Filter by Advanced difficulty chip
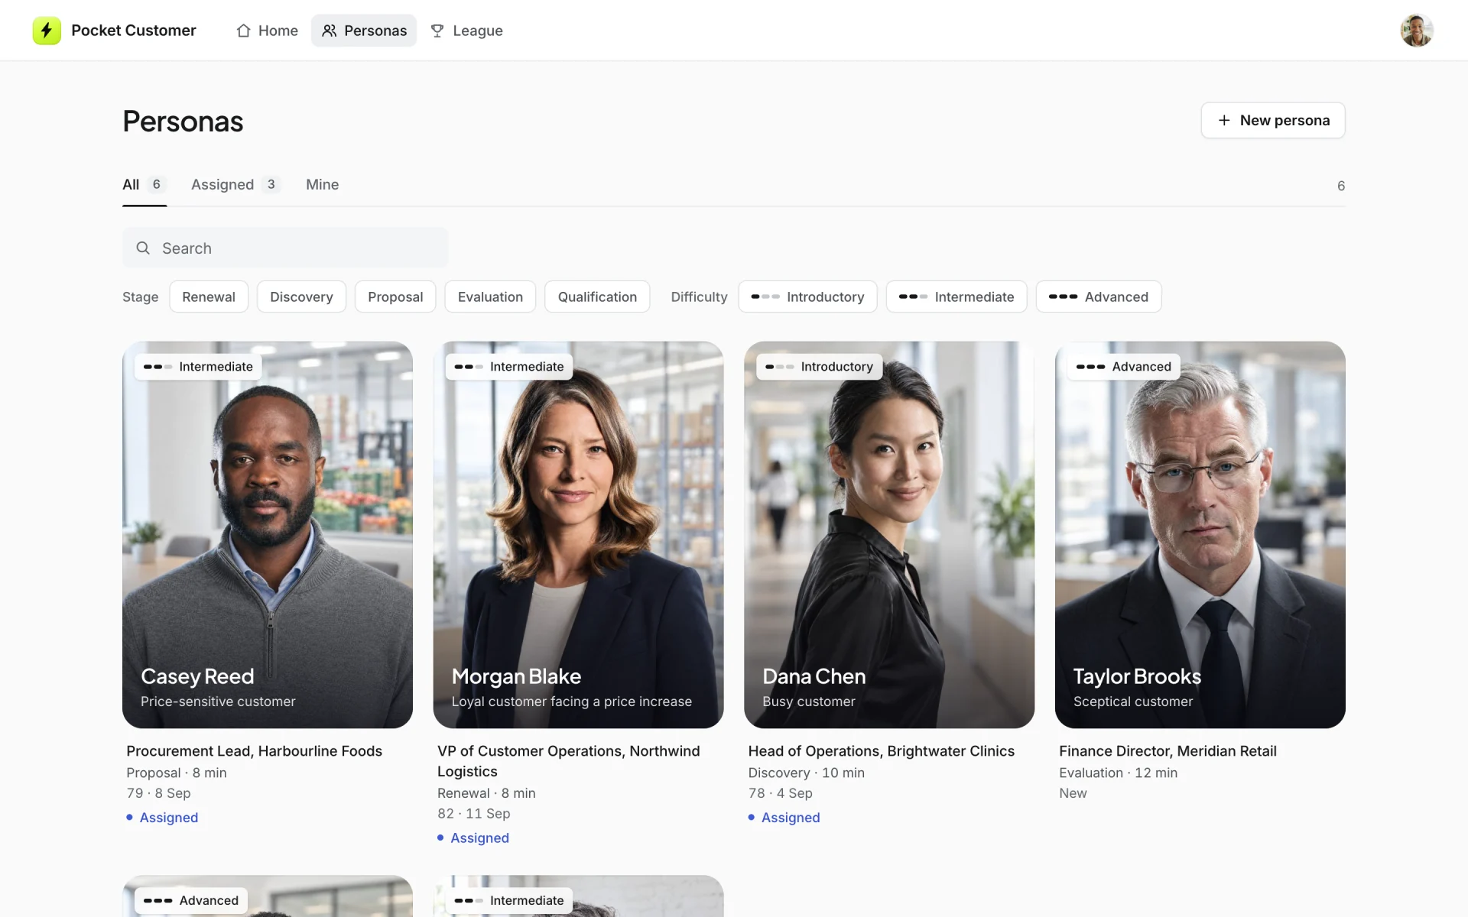The height and width of the screenshot is (917, 1468). coord(1099,297)
